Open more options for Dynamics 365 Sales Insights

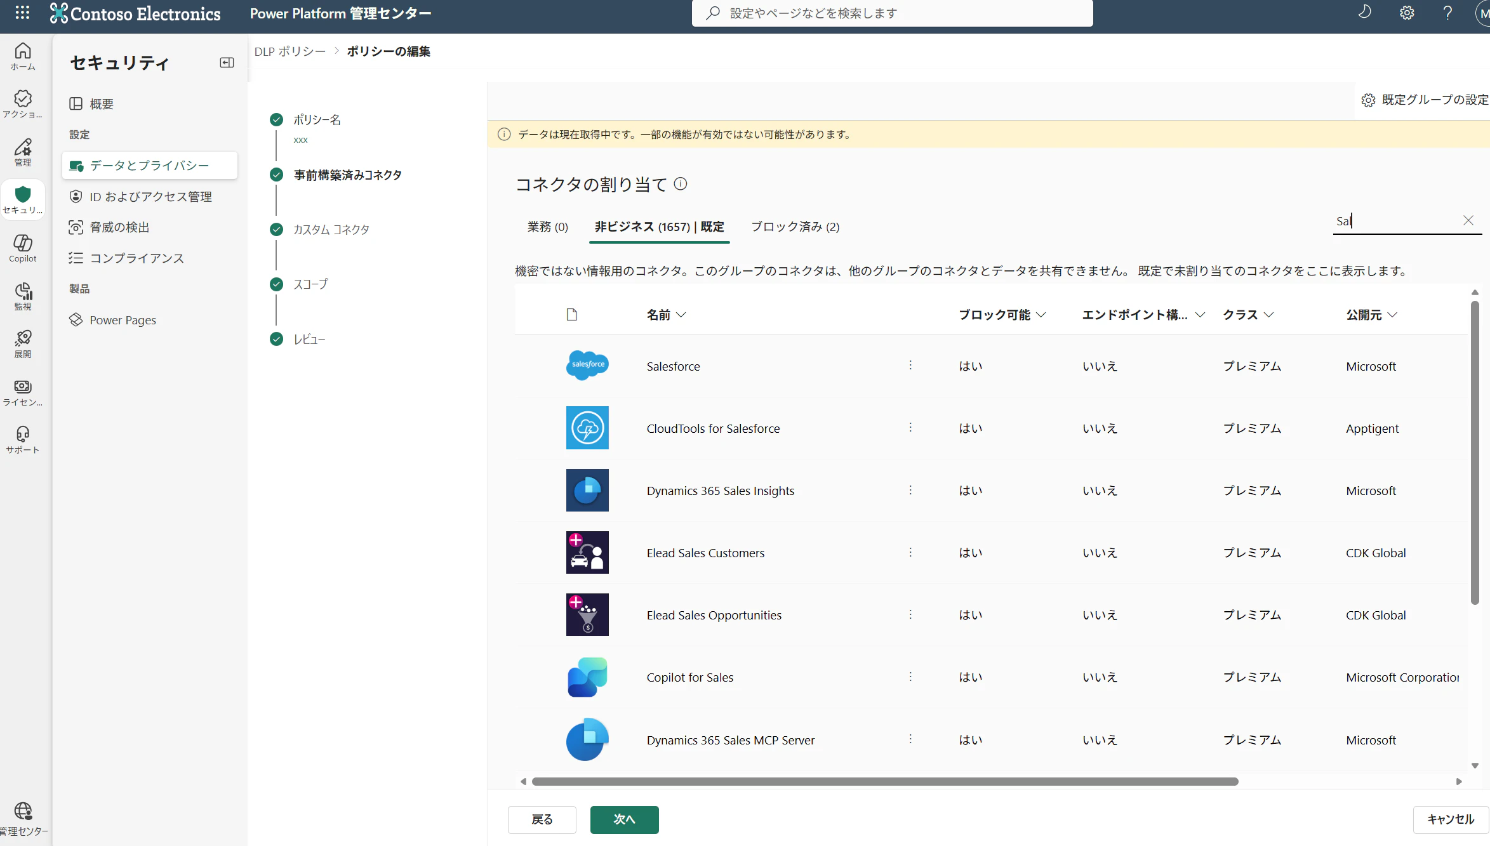910,490
